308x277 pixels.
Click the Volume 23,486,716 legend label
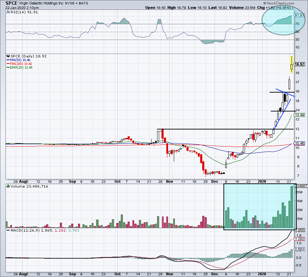(29, 186)
